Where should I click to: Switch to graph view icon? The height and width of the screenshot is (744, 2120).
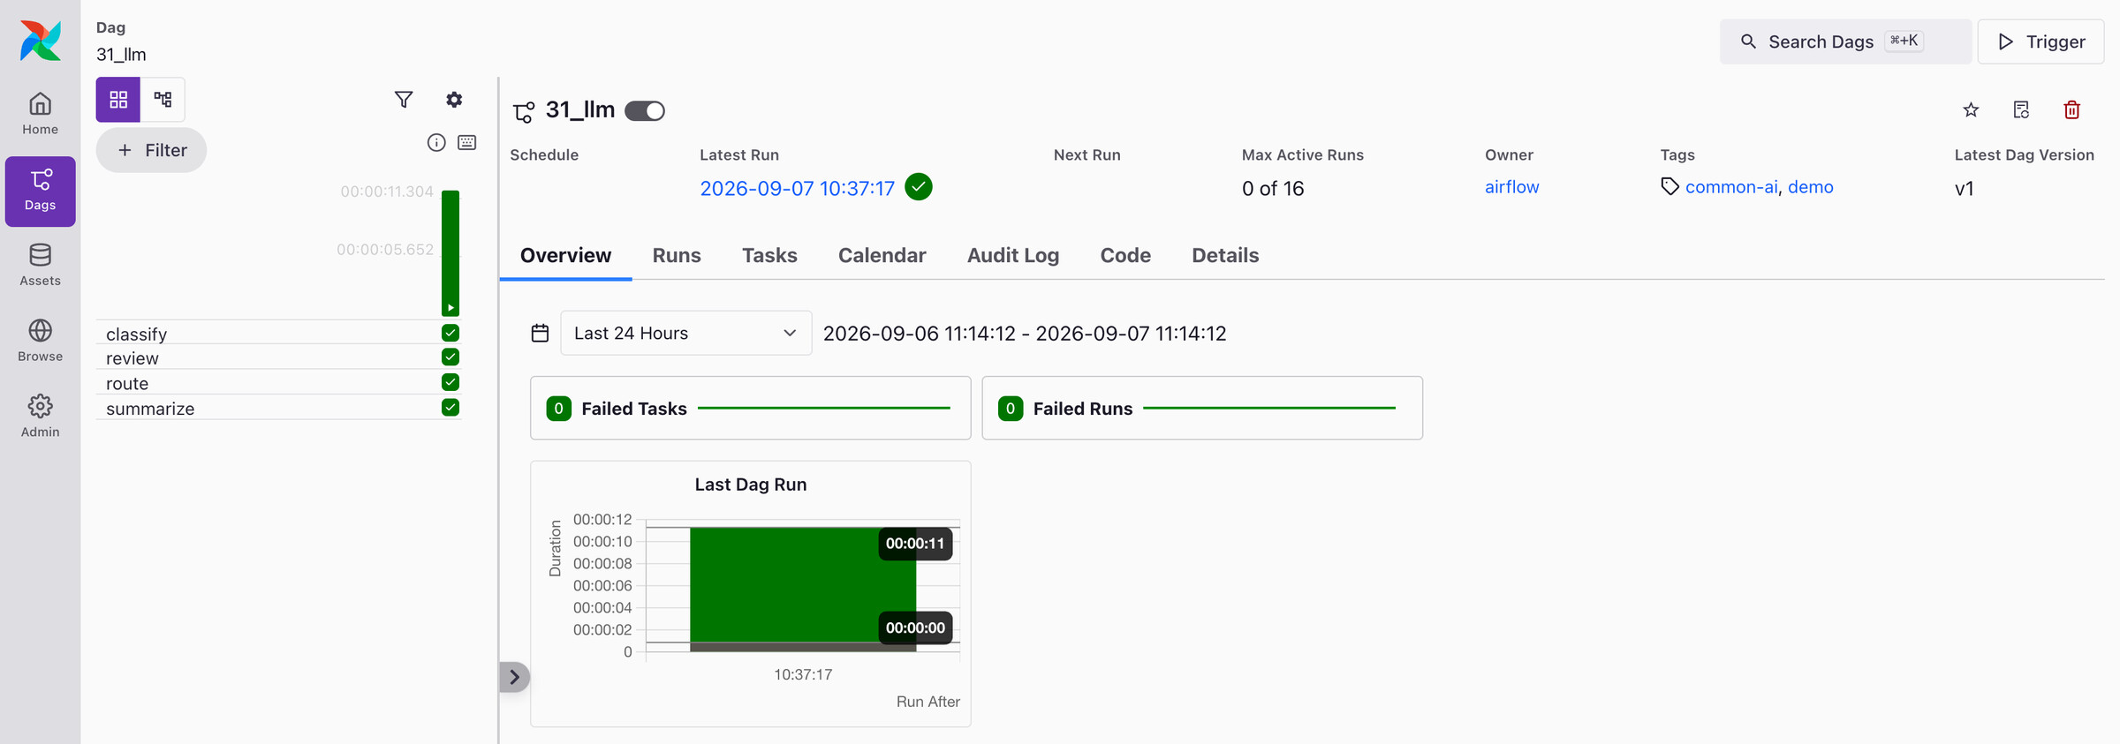[163, 100]
